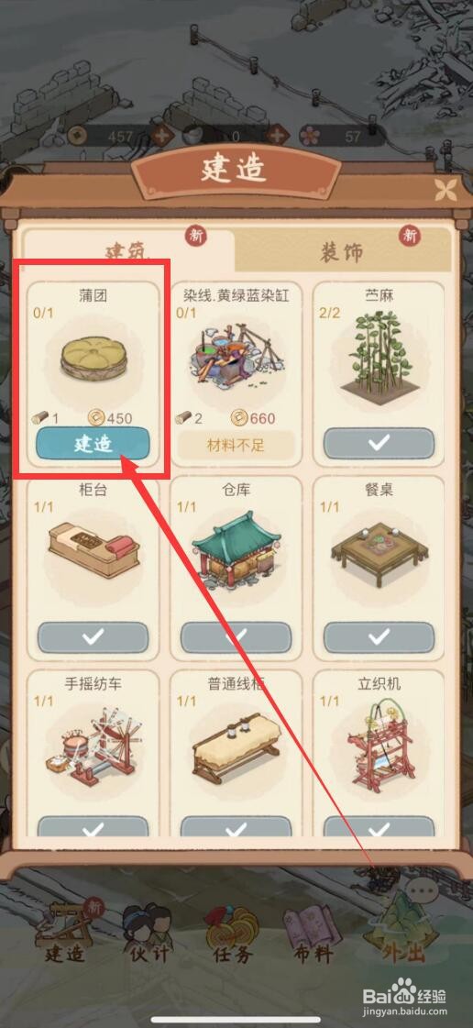
Task: Select the 建筑 tab
Action: (128, 251)
